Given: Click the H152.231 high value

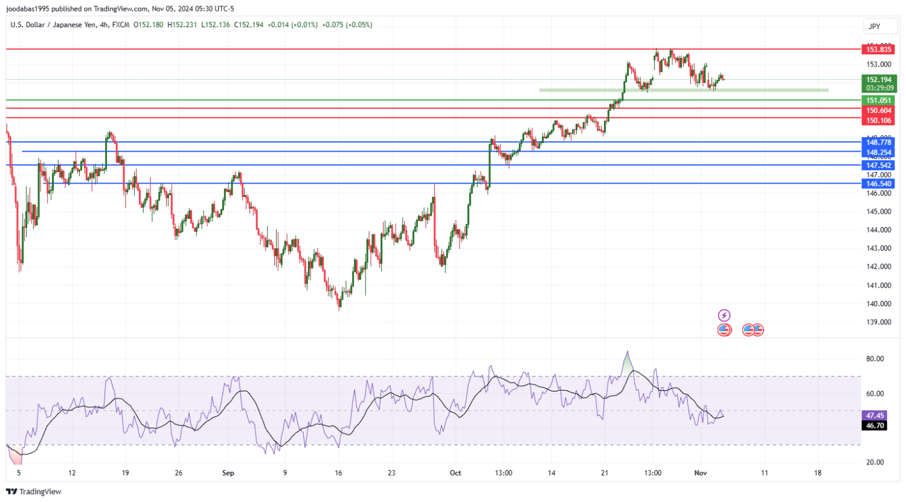Looking at the screenshot, I should click(182, 25).
